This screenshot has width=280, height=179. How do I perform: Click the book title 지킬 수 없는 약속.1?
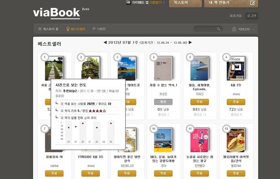(163, 85)
